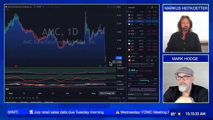Click the day's range slider bar
This screenshot has height=120, width=213.
click(x=143, y=81)
